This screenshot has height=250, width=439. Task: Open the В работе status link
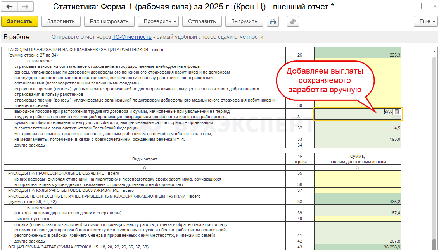(x=17, y=37)
